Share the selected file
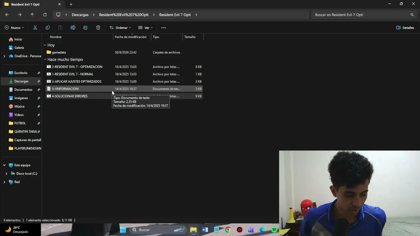 (x=86, y=28)
